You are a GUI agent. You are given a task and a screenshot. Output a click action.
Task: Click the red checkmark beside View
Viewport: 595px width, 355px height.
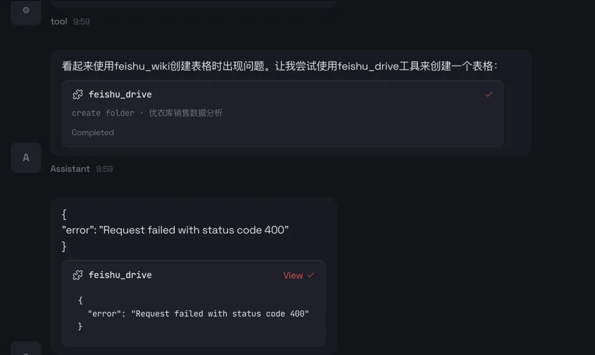(311, 275)
